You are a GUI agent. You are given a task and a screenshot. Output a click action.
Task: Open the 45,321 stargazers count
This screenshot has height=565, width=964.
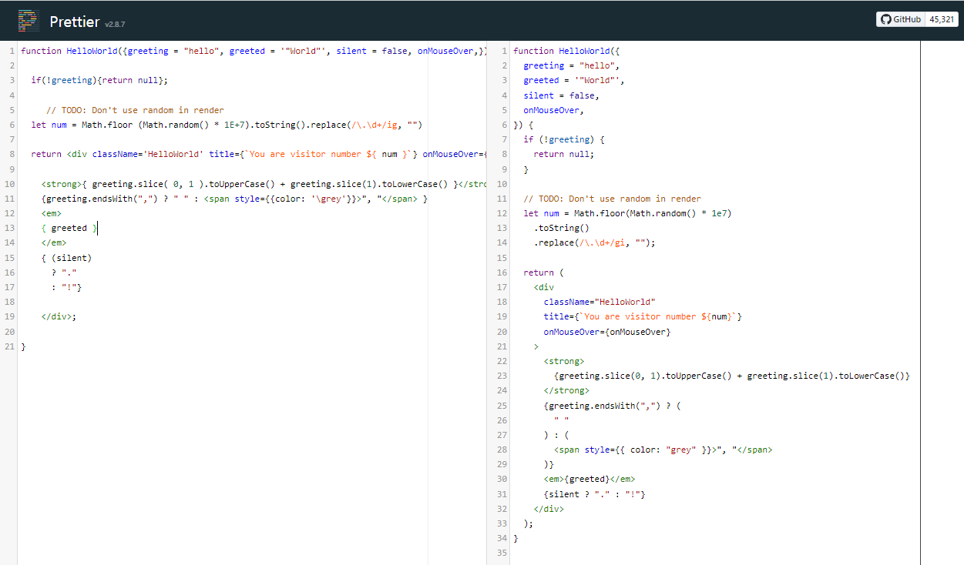click(942, 19)
